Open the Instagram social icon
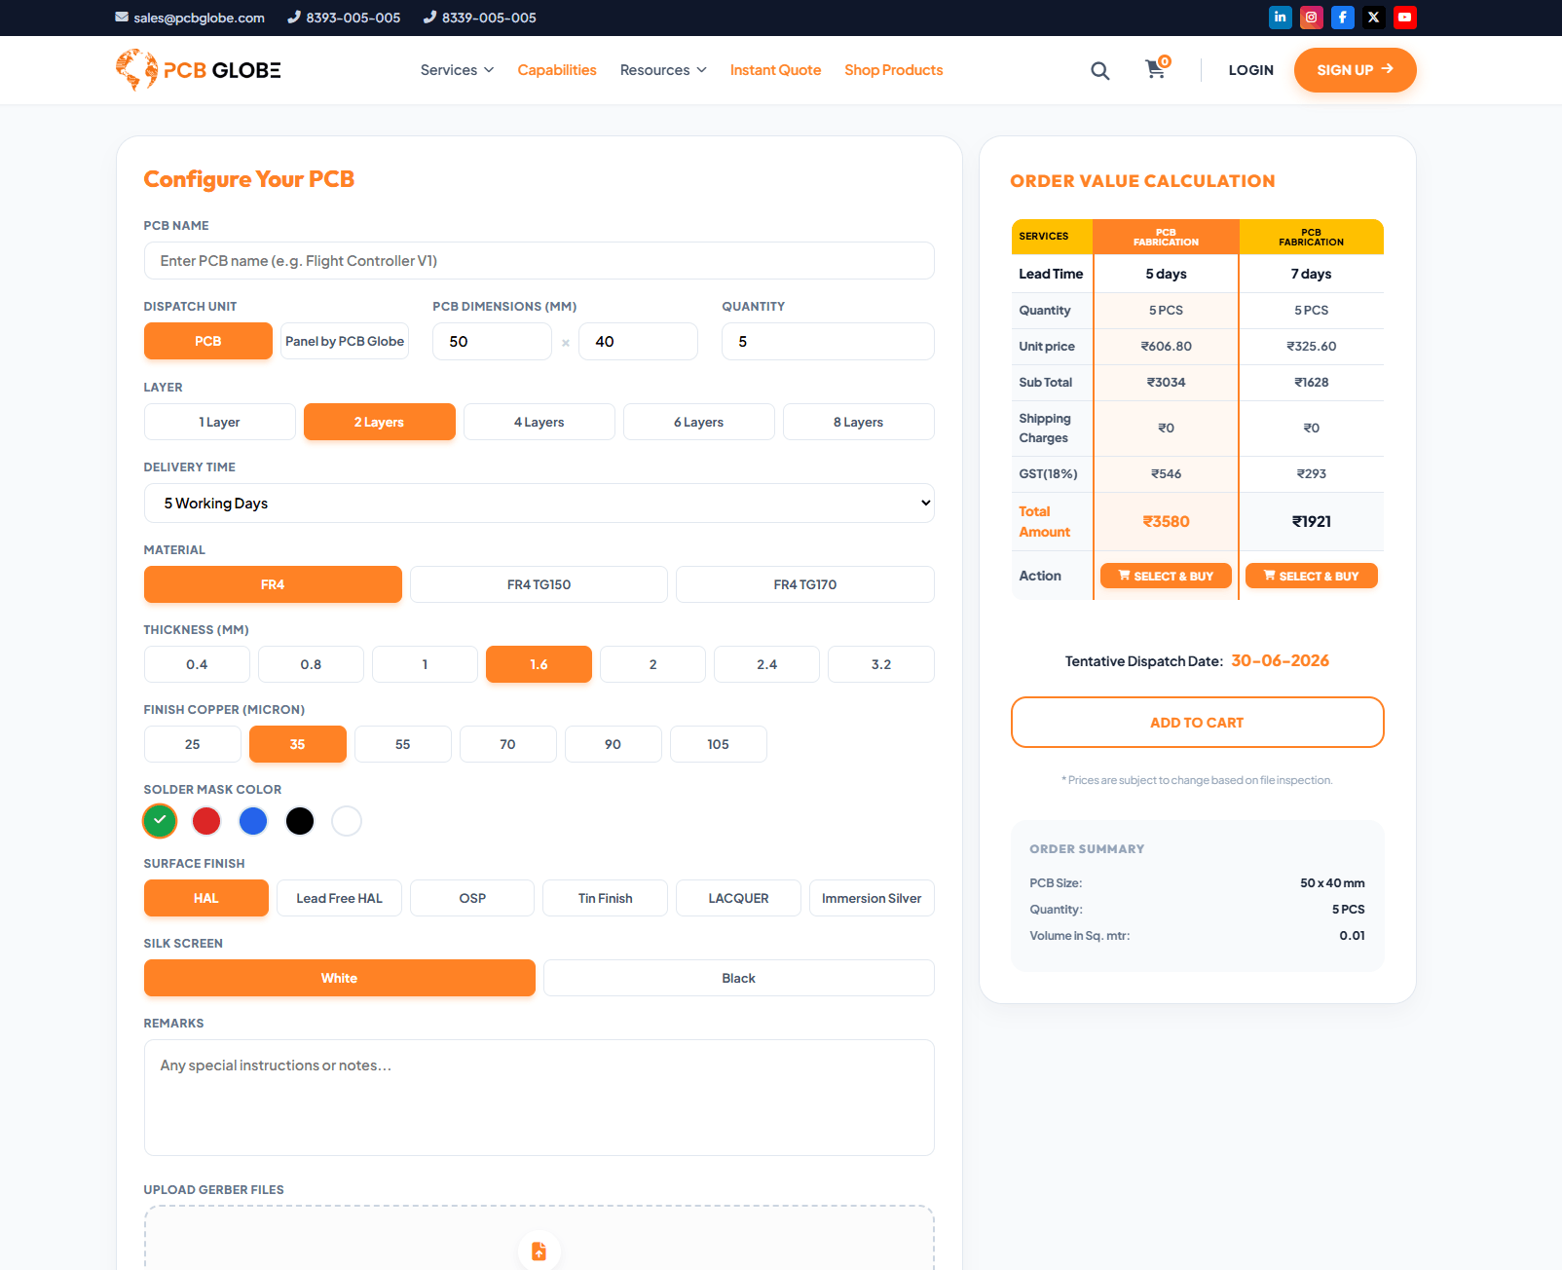The width and height of the screenshot is (1562, 1270). (1311, 18)
